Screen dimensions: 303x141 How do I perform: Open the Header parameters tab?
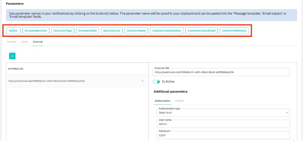[180, 101]
